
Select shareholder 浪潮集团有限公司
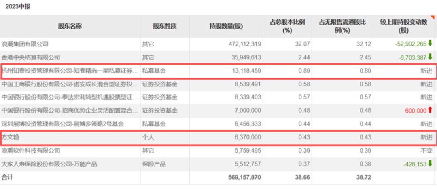coord(25,44)
